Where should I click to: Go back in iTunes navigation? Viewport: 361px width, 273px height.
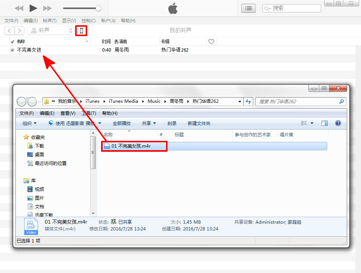tap(9, 31)
